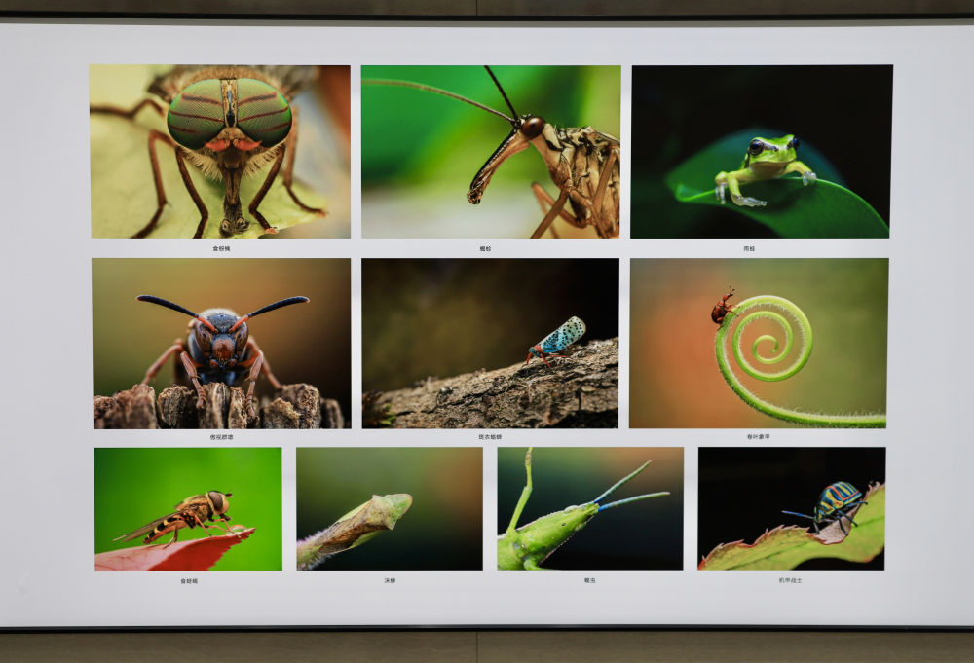
Task: Click the caption under the hoverfly photo
Action: (x=188, y=581)
